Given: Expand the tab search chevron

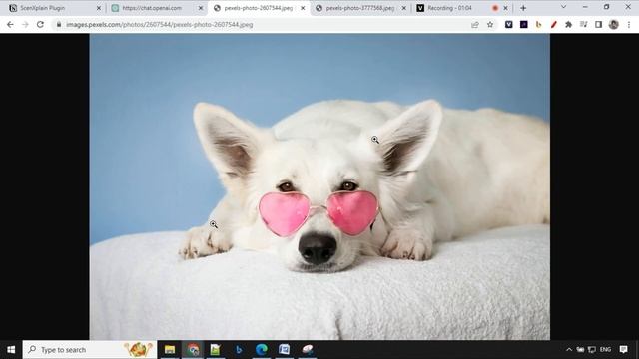Looking at the screenshot, I should point(563,7).
